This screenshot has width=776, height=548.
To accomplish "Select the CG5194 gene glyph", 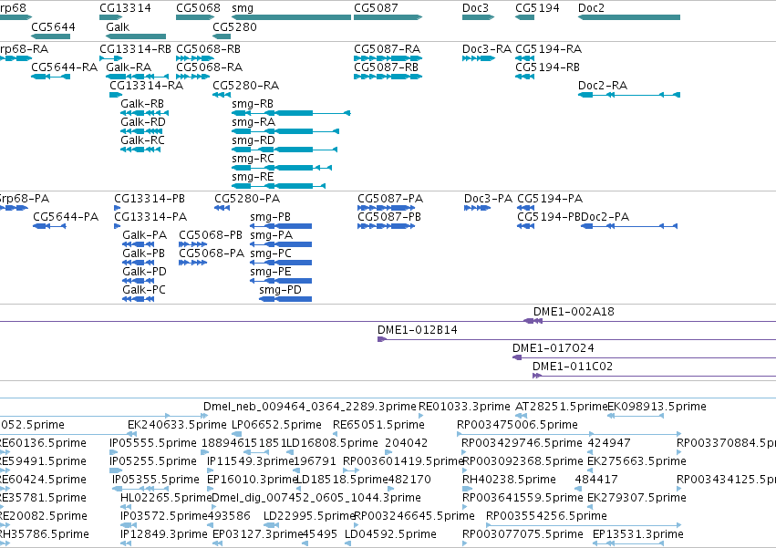I will click(524, 17).
